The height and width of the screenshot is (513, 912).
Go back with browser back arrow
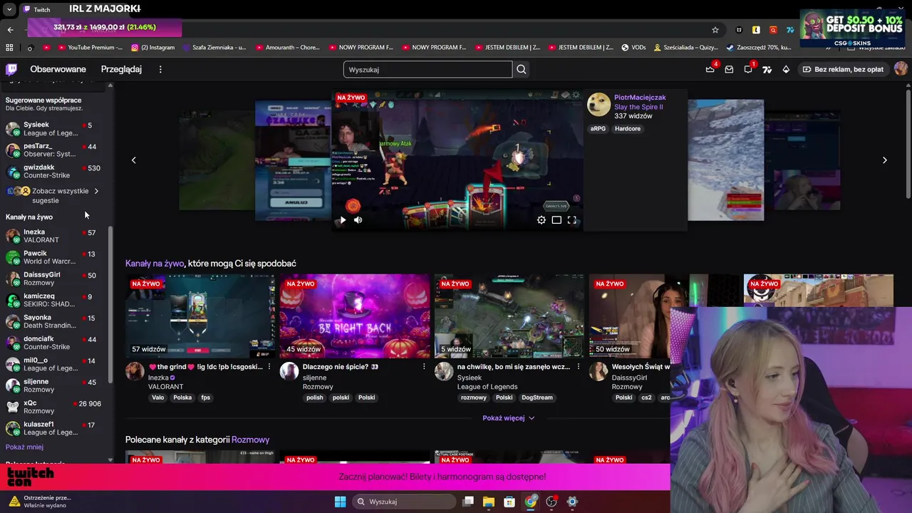pyautogui.click(x=10, y=30)
